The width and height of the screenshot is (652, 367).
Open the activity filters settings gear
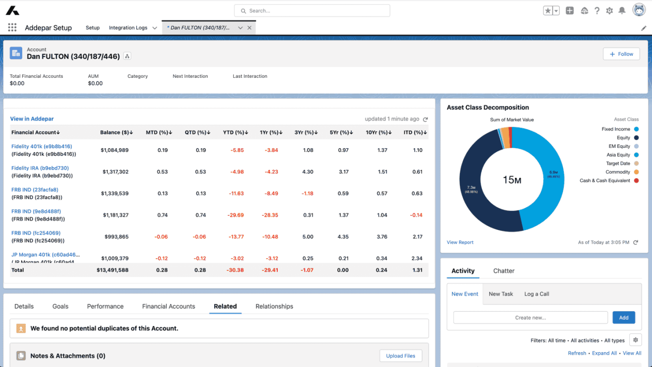coord(635,340)
